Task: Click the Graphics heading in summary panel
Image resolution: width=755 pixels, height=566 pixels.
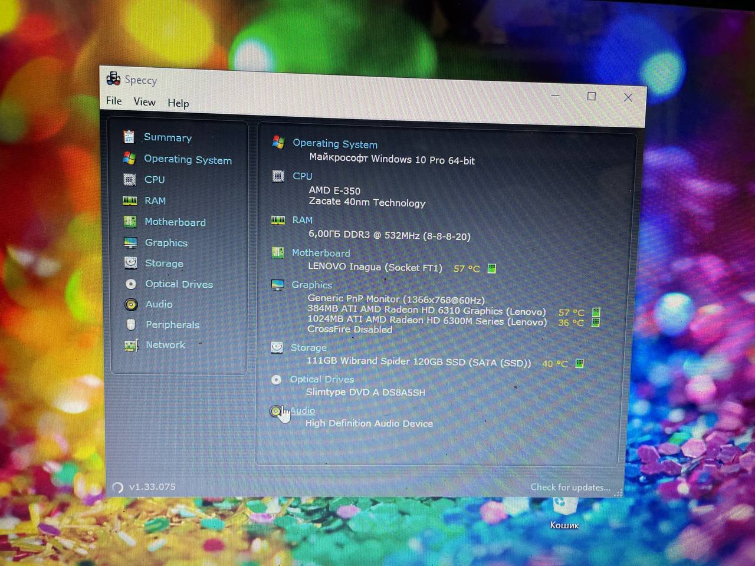Action: click(x=311, y=285)
